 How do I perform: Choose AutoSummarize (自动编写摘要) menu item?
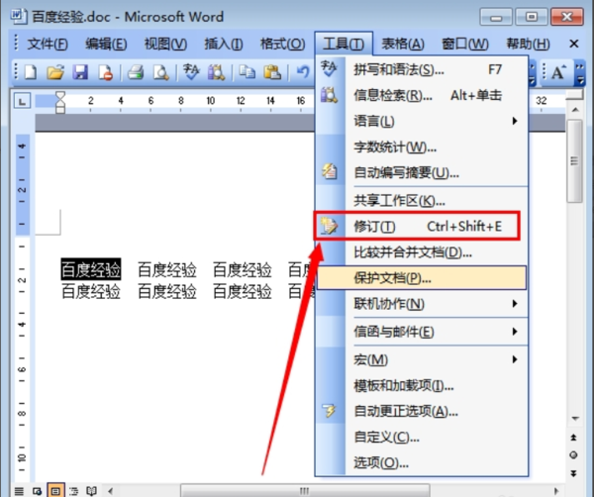point(422,172)
